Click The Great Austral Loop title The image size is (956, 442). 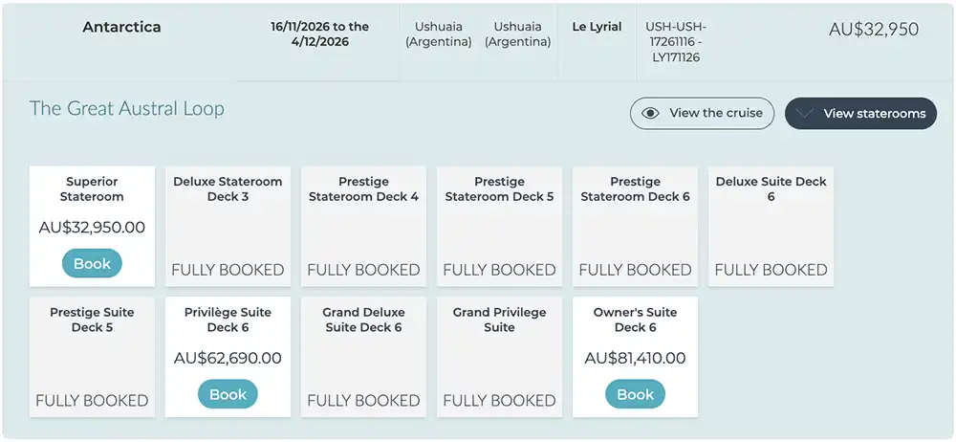click(127, 108)
